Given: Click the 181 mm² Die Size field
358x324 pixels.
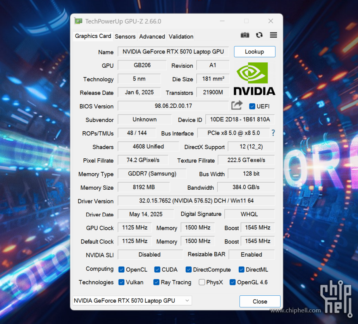Looking at the screenshot, I should tap(213, 79).
